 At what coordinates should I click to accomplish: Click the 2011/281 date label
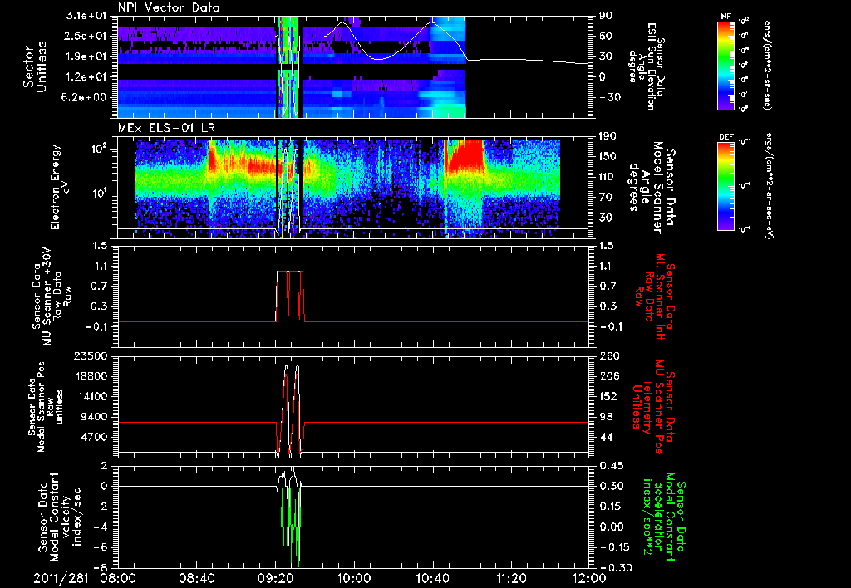(61, 578)
